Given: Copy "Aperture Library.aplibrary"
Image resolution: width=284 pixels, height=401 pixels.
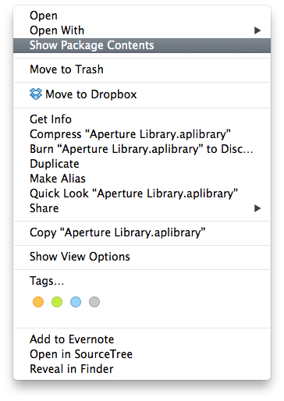Looking at the screenshot, I should click(x=142, y=232).
